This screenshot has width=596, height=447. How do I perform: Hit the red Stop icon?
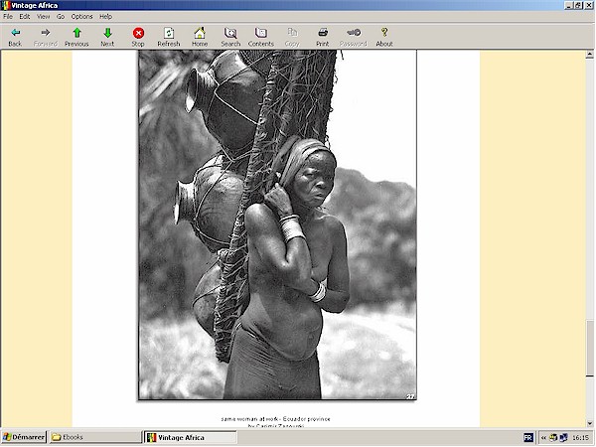[138, 37]
